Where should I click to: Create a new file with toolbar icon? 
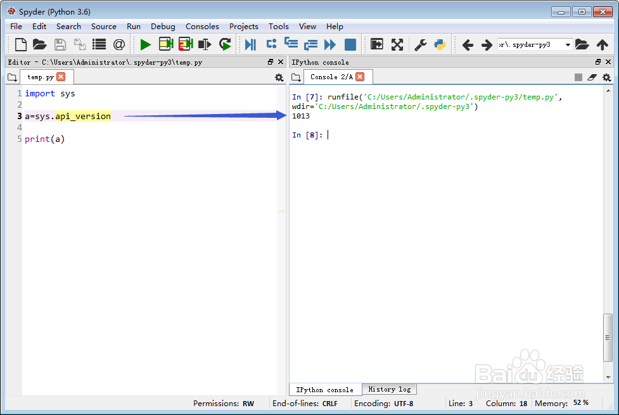20,44
